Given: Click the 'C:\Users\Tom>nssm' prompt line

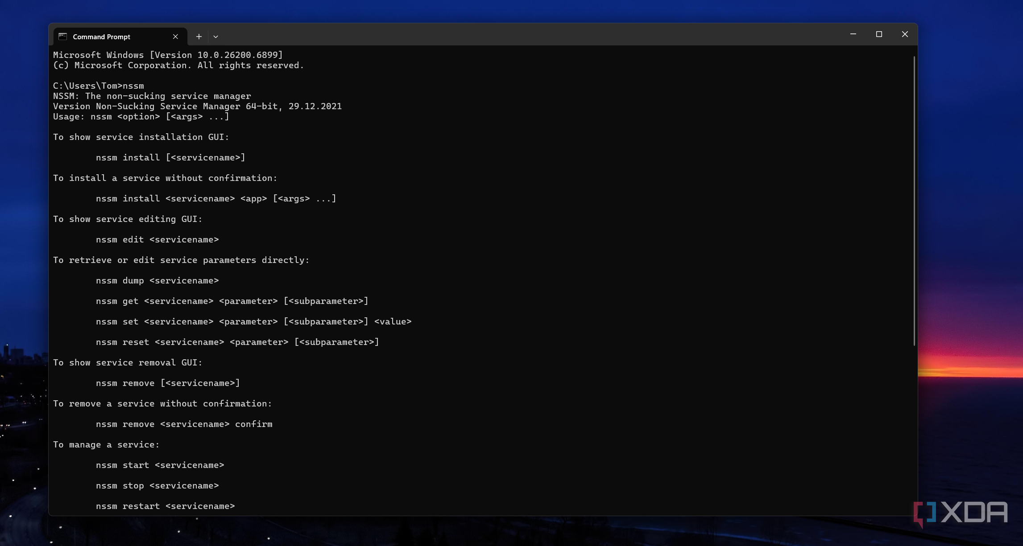Looking at the screenshot, I should point(99,86).
